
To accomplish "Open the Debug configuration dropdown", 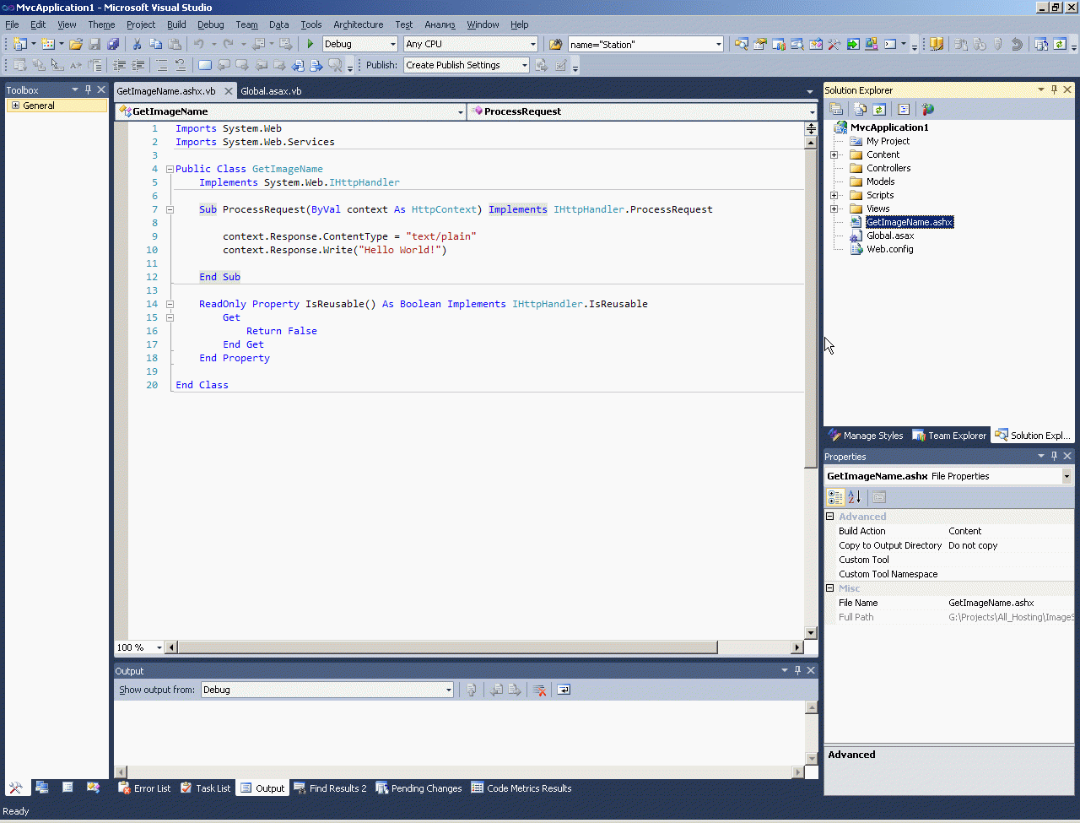I will tap(392, 44).
